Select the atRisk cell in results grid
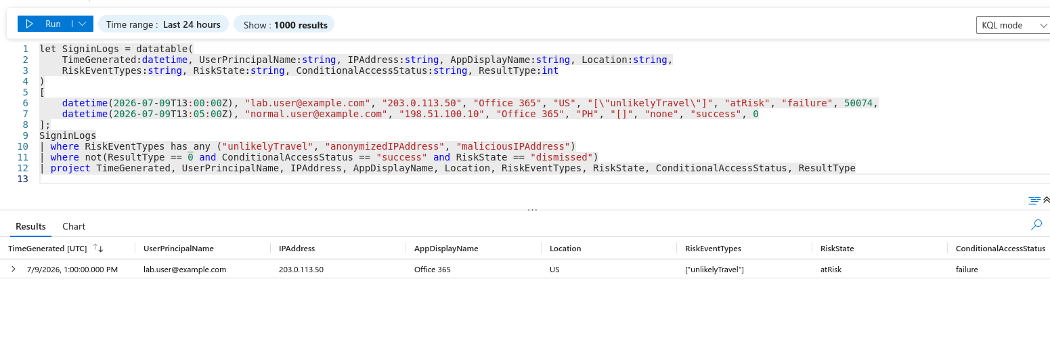The image size is (1050, 363). coord(831,269)
